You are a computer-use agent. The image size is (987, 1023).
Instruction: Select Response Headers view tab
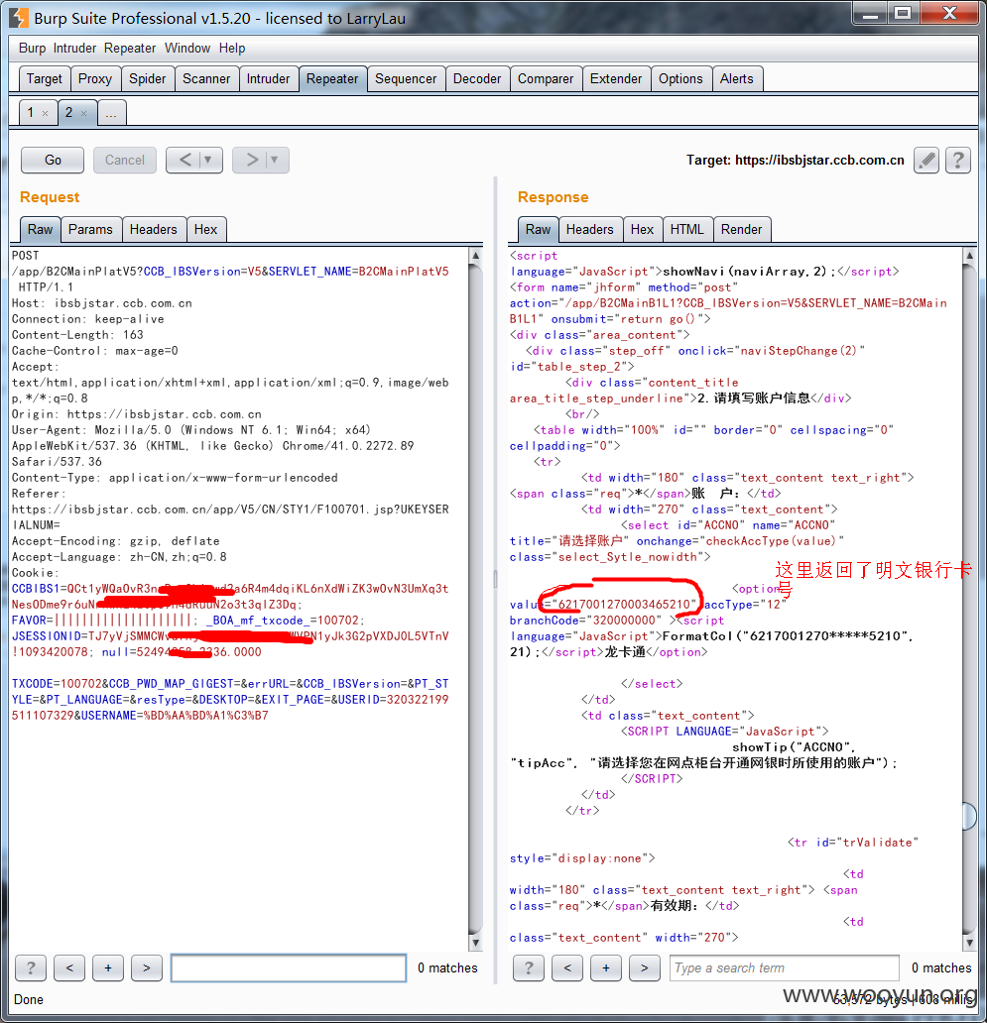tap(590, 230)
